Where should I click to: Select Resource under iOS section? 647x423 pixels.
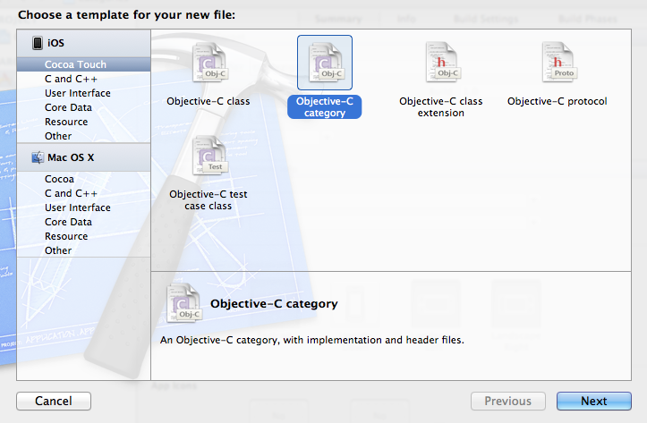tap(66, 122)
